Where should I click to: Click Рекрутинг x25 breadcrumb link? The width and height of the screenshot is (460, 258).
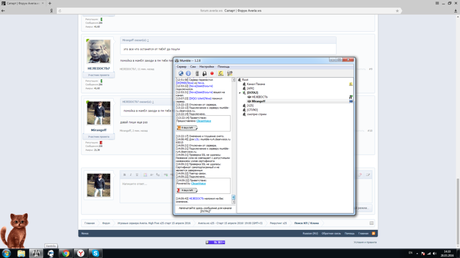tap(278, 223)
